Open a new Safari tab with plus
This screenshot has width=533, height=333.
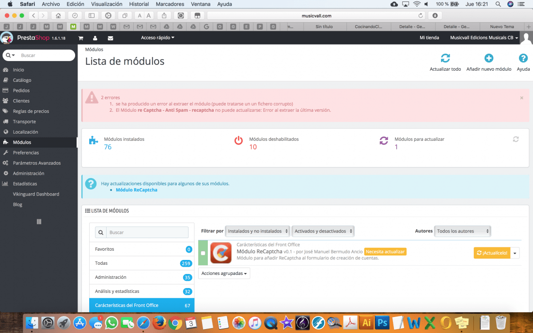click(529, 27)
